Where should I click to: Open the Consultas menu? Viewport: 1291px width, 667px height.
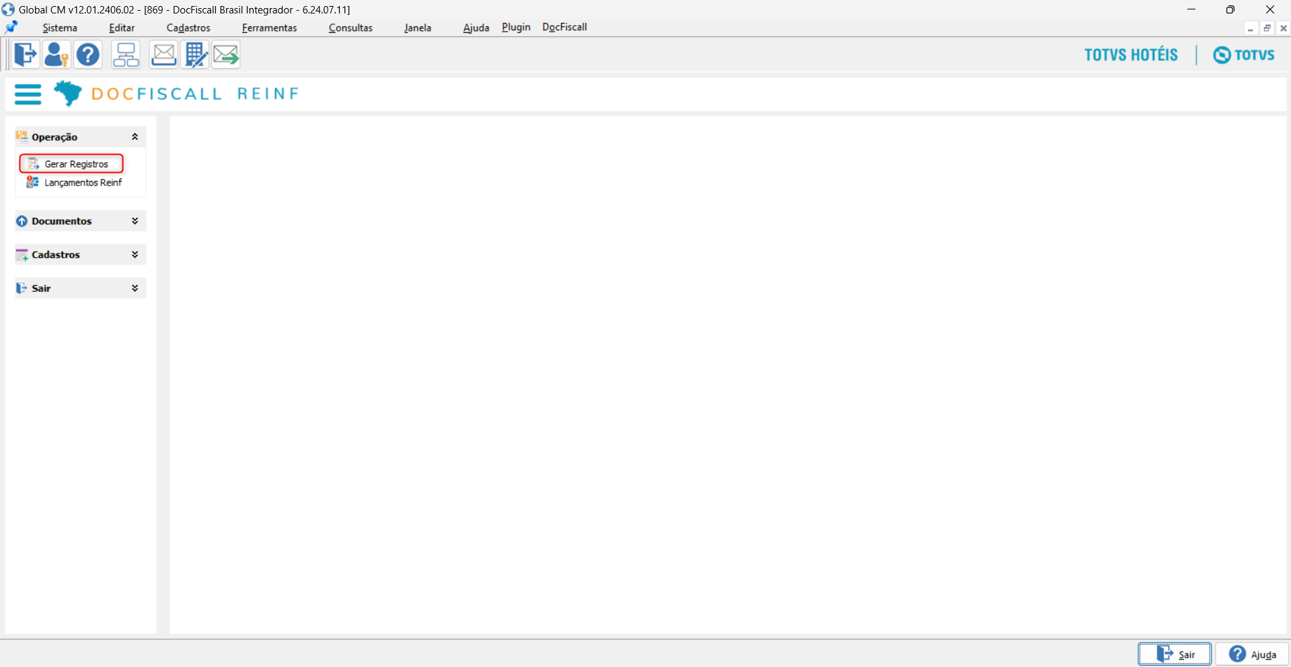pos(351,28)
